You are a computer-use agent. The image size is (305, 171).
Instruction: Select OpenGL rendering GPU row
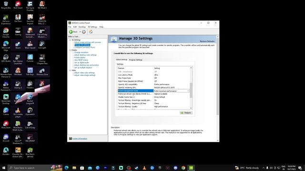153,87
